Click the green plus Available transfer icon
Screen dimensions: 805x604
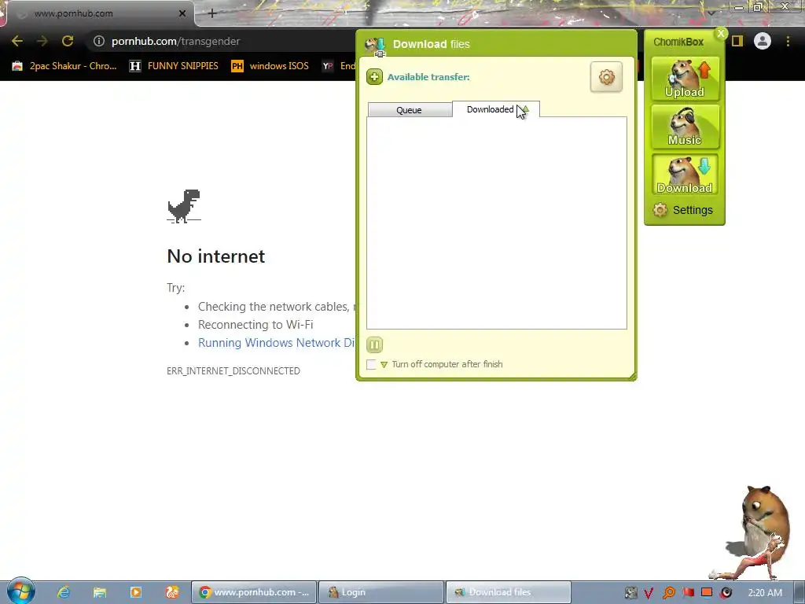tap(374, 77)
